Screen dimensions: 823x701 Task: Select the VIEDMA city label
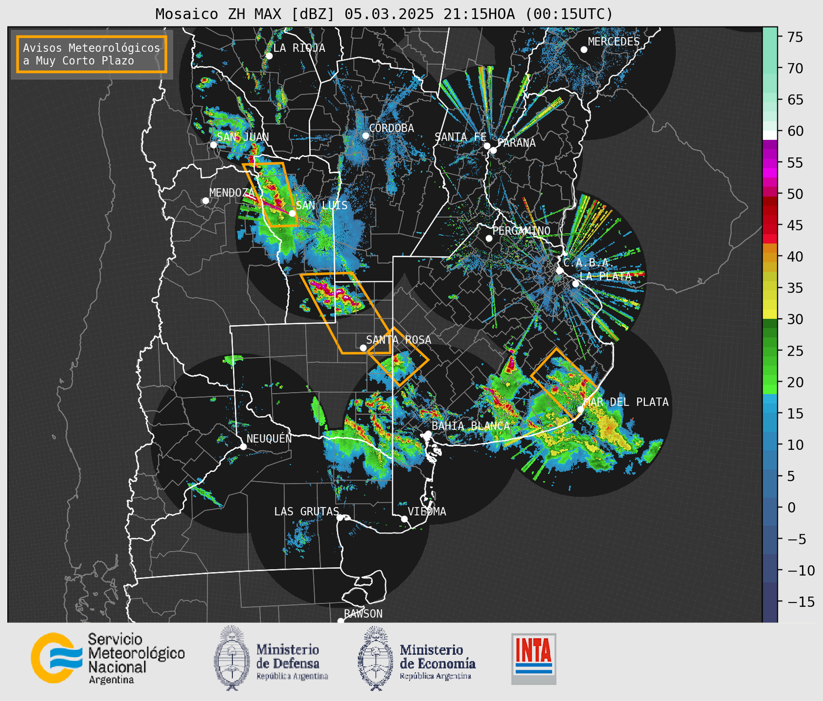pos(427,511)
